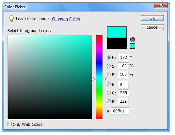The width and height of the screenshot is (175, 135).
Task: Click the right hue slider arrow
Action: coord(104,79)
